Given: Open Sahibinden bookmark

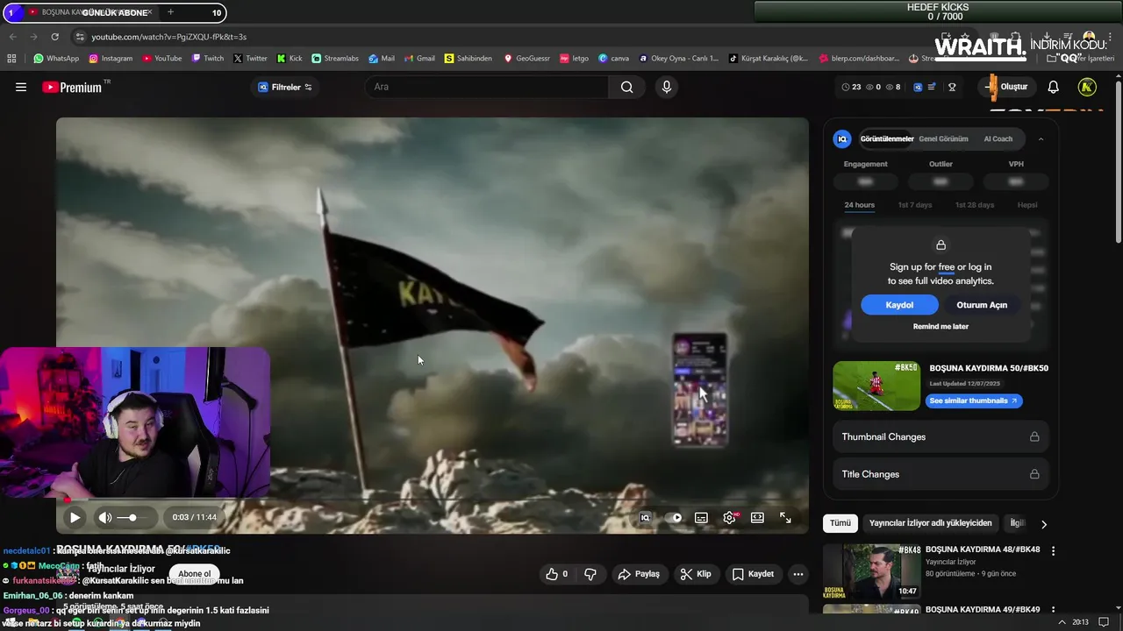Looking at the screenshot, I should pyautogui.click(x=469, y=59).
